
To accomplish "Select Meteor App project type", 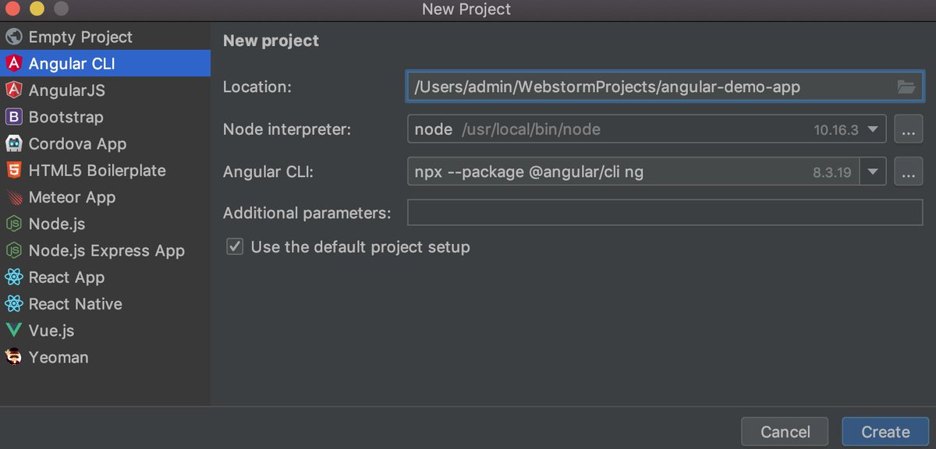I will click(x=105, y=197).
